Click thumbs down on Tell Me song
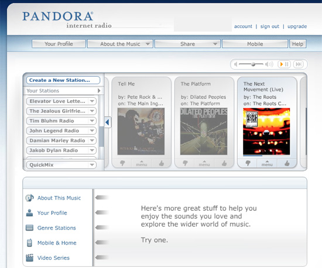Viewport: 322px width, 268px height. coord(122,163)
